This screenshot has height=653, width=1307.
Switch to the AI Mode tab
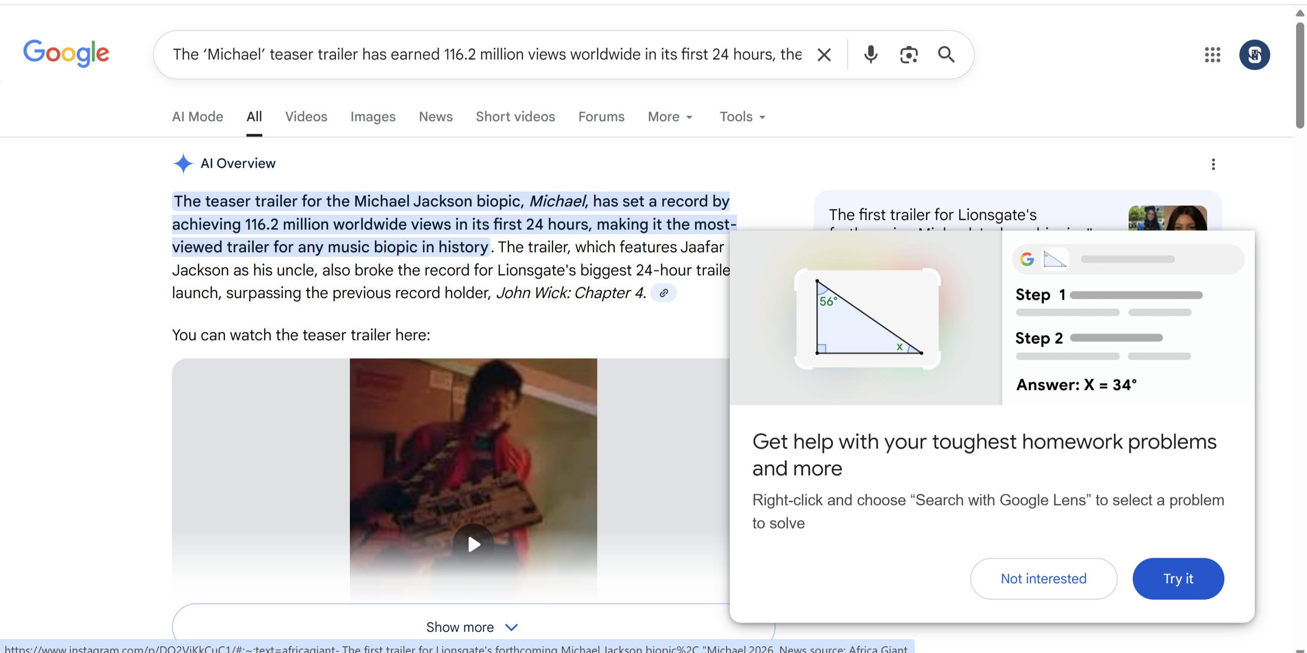pyautogui.click(x=197, y=117)
